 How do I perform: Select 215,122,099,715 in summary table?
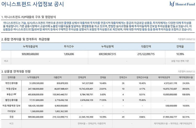click(146, 54)
